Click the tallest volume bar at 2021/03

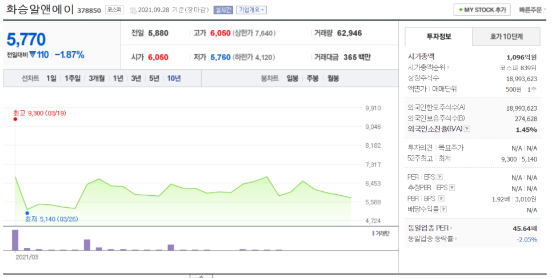[15, 240]
